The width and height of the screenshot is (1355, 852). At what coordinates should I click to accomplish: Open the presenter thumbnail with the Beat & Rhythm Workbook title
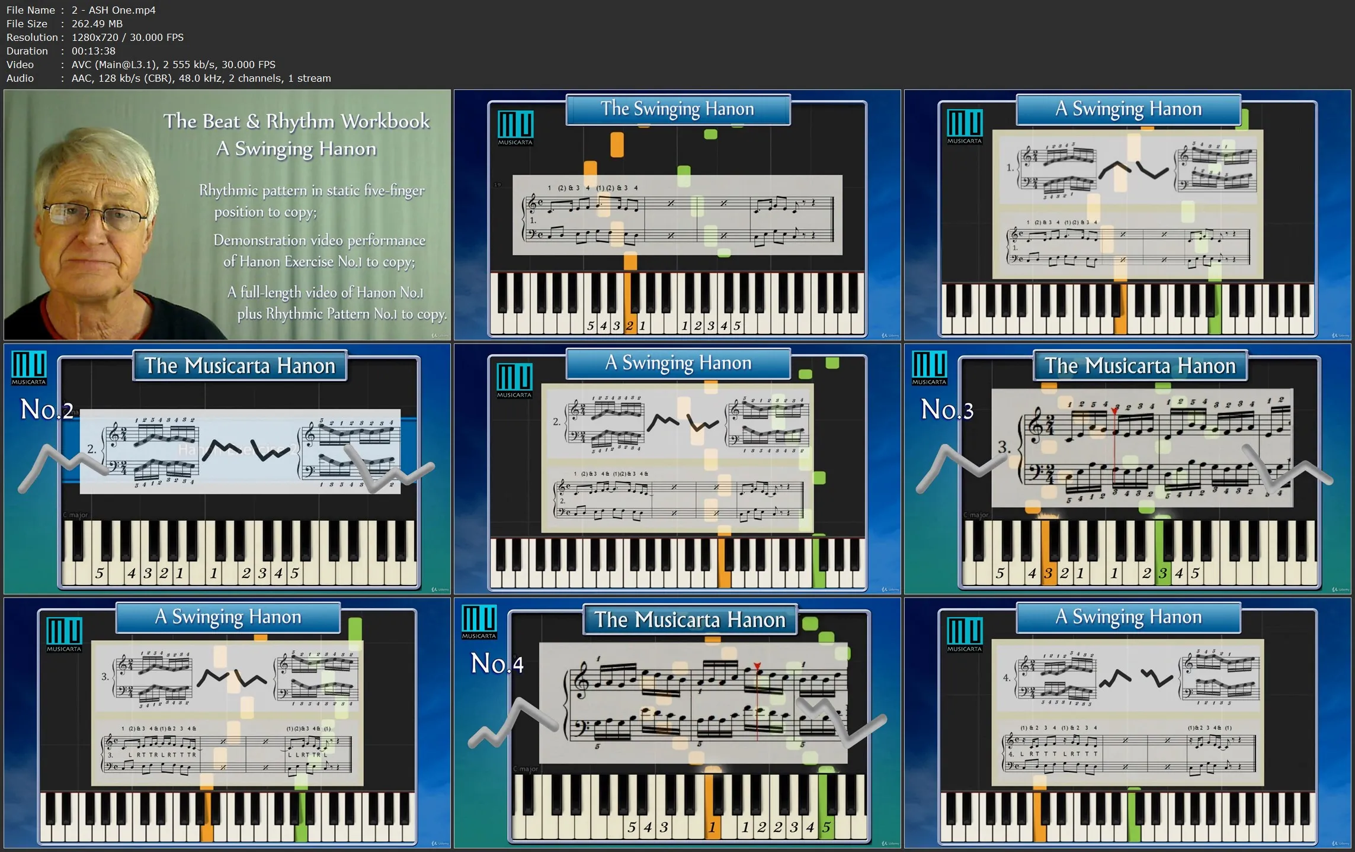227,214
